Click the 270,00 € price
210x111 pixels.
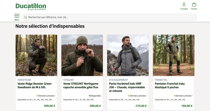tap(141, 106)
